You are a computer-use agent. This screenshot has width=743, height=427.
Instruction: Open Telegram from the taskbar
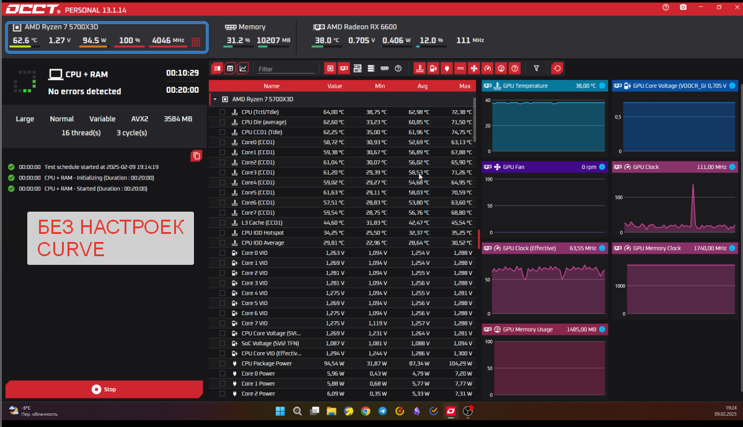click(x=382, y=411)
